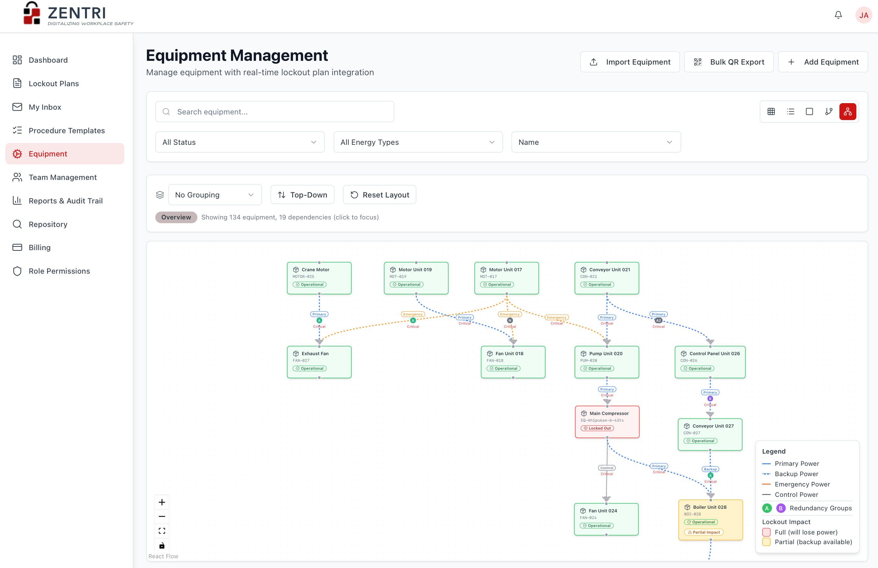Viewport: 878px width, 568px height.
Task: Click the red network graph view icon
Action: click(847, 111)
